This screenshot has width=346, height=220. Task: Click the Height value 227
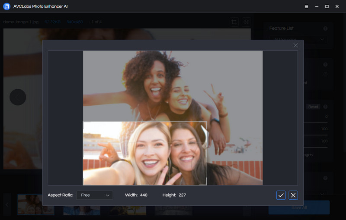click(x=182, y=195)
